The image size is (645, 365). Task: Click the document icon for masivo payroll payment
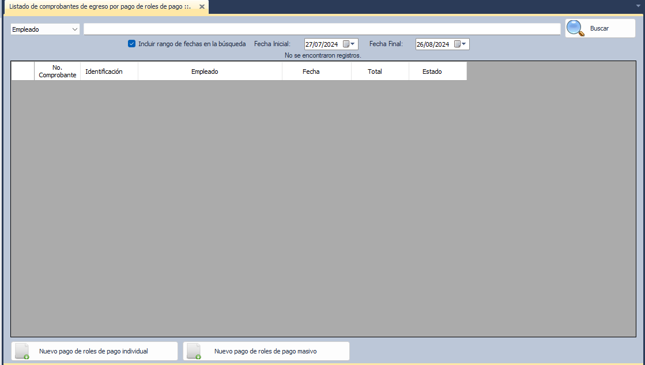coord(194,351)
